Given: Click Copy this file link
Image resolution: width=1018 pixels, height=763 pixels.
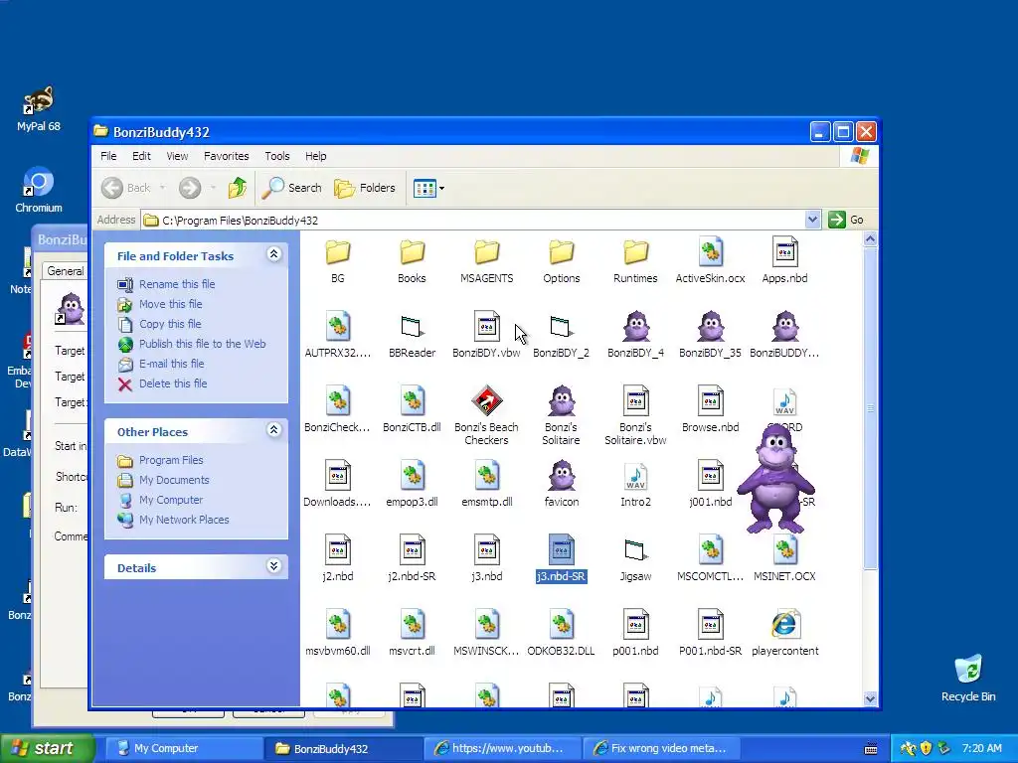Looking at the screenshot, I should coord(170,324).
